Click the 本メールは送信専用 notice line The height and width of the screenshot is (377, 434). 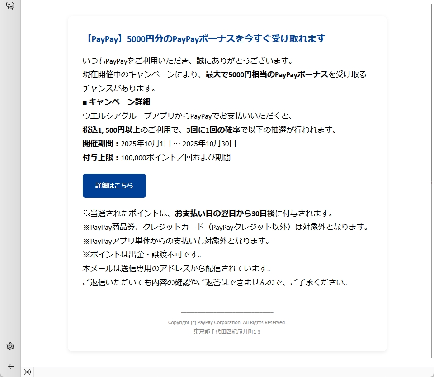[176, 269]
